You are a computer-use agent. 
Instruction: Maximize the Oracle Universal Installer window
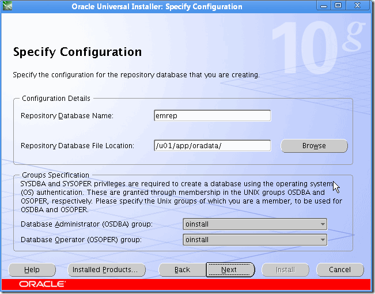(x=338, y=6)
